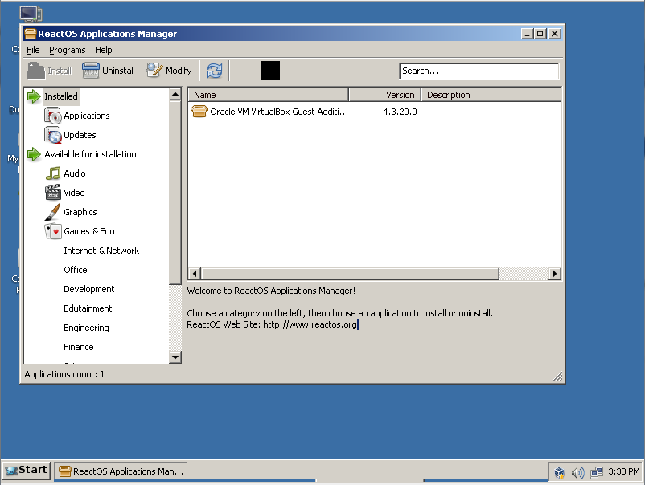Click the application icon in the window title bar
This screenshot has width=645, height=485.
pyautogui.click(x=30, y=34)
